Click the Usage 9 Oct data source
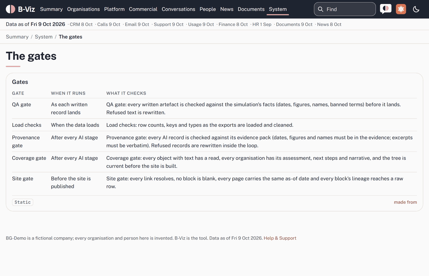Viewport: 429px width, 276px height. click(x=201, y=24)
